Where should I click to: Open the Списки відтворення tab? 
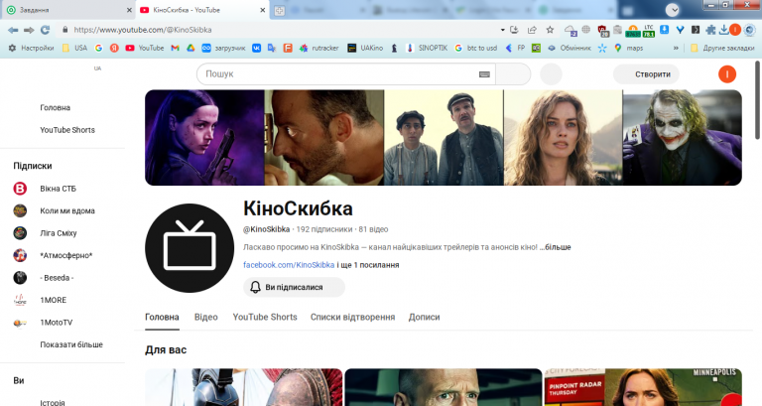pos(353,317)
